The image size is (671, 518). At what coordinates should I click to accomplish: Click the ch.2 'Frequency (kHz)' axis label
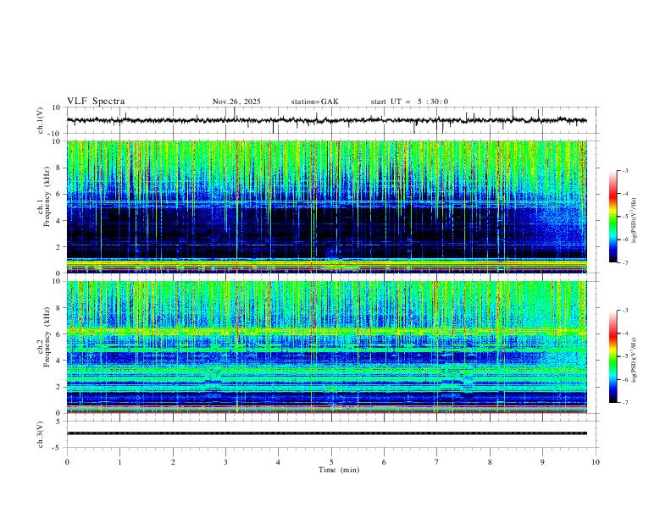tap(47, 336)
